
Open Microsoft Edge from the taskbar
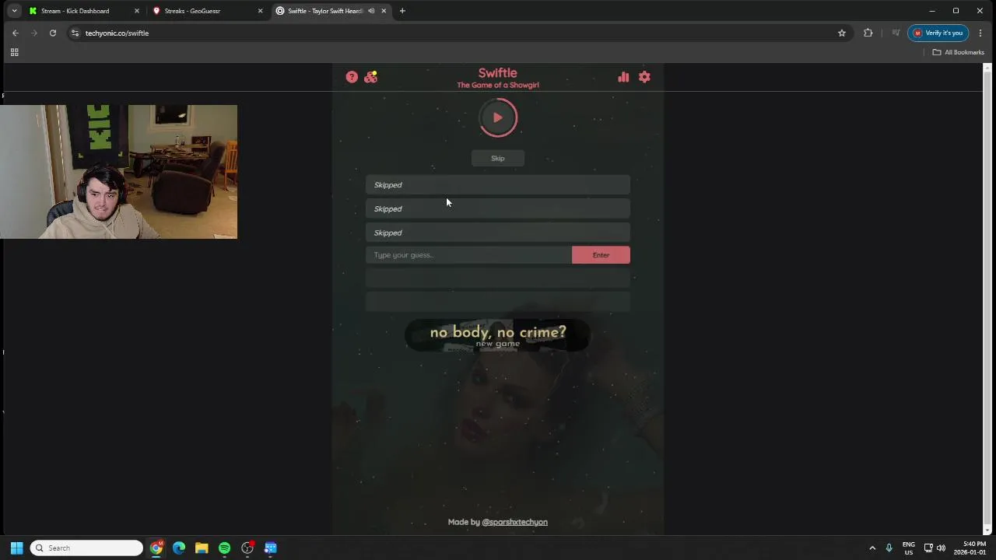179,548
